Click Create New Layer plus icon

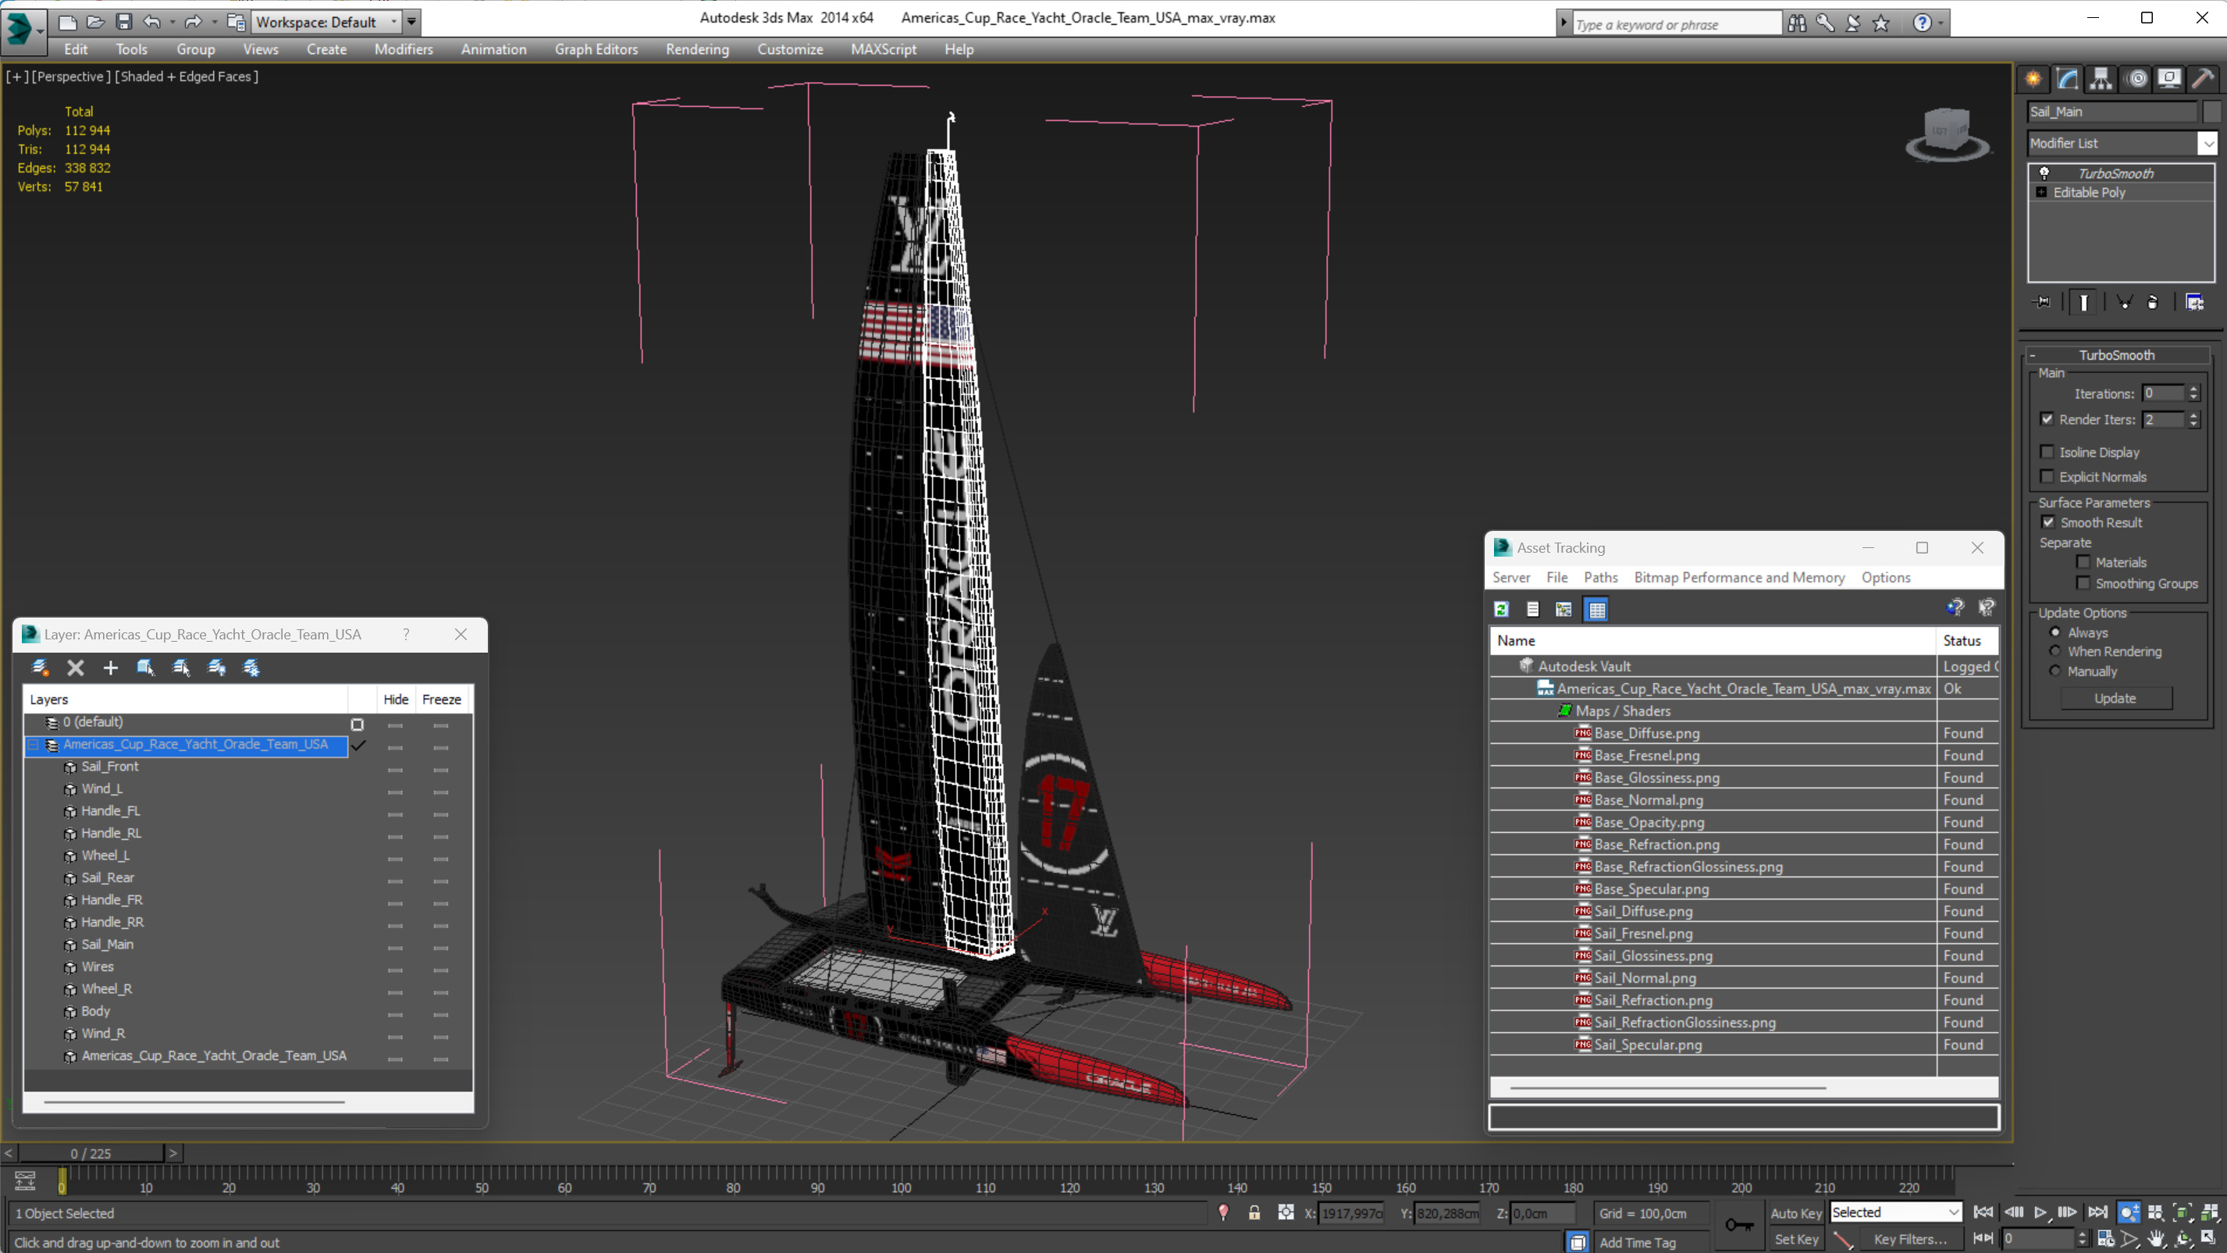(x=111, y=667)
